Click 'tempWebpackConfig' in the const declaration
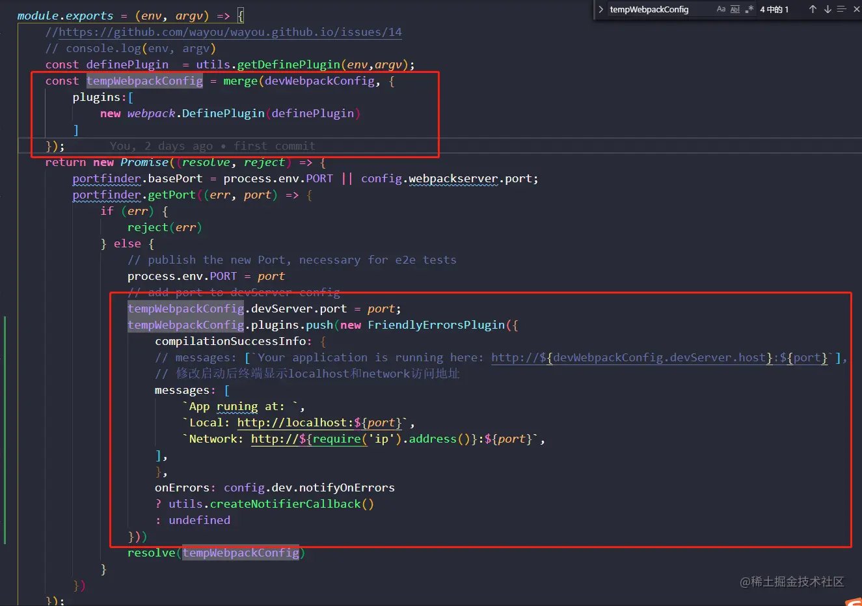 coord(144,81)
